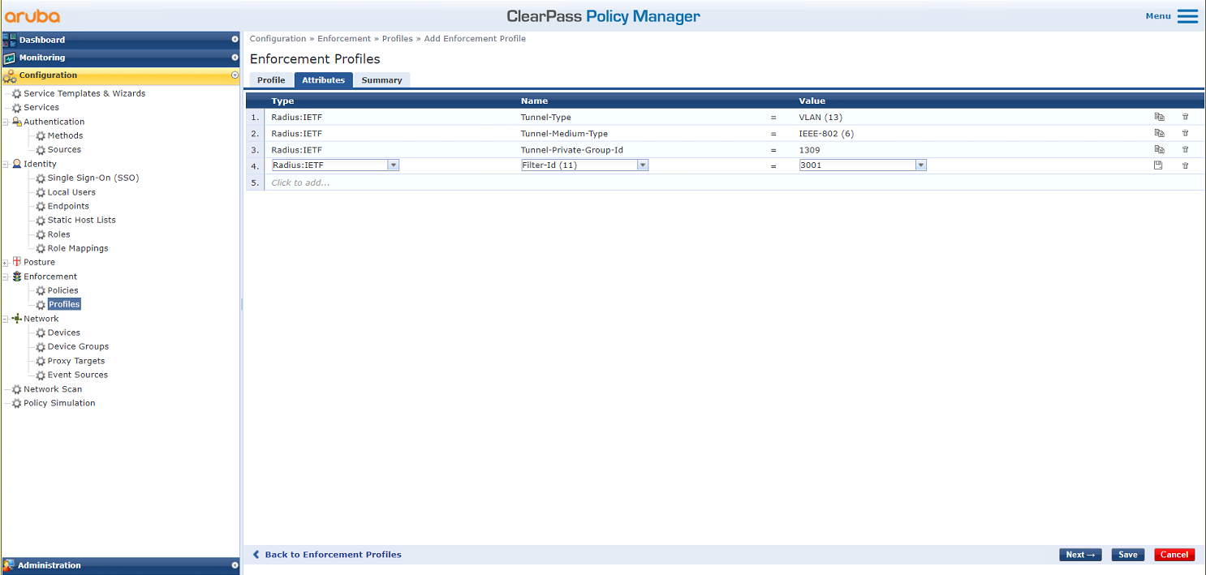Open Role Mappings in the tree

click(x=78, y=248)
